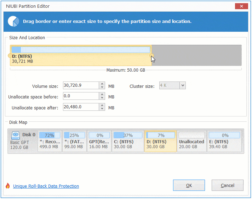Select the E: (NTFS) 39.40 GB partition
Image resolution: width=252 pixels, height=199 pixels.
pos(225,141)
